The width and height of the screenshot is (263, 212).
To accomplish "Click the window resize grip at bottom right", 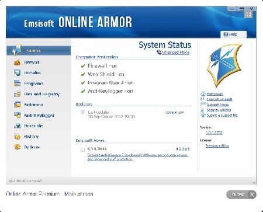I will click(254, 182).
